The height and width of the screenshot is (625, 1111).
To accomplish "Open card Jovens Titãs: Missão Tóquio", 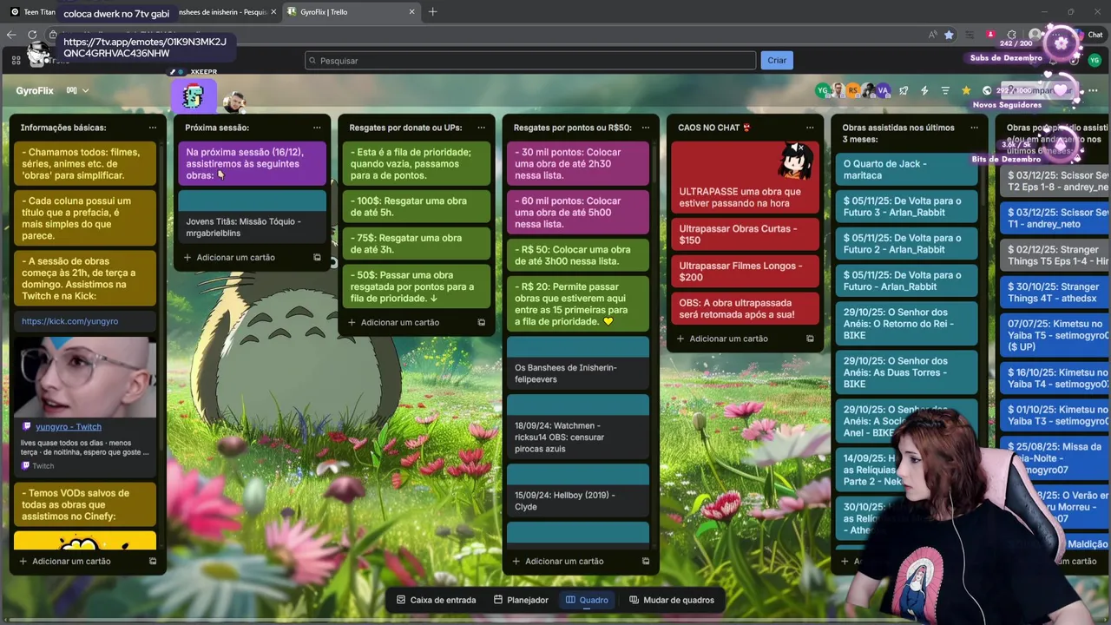I will pos(252,215).
